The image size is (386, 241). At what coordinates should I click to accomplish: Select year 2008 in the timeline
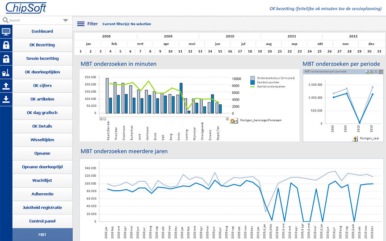[x=106, y=36]
